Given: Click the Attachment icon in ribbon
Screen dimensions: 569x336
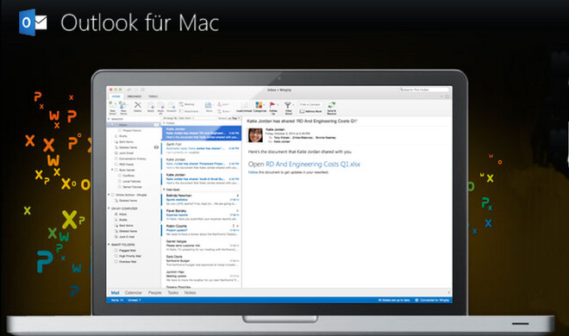Looking at the screenshot, I should pyautogui.click(x=181, y=111).
